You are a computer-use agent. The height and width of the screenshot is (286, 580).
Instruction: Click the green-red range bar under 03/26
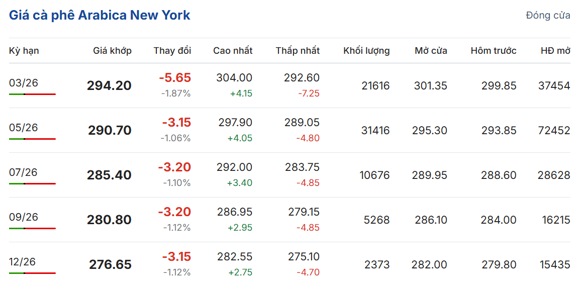coord(32,94)
